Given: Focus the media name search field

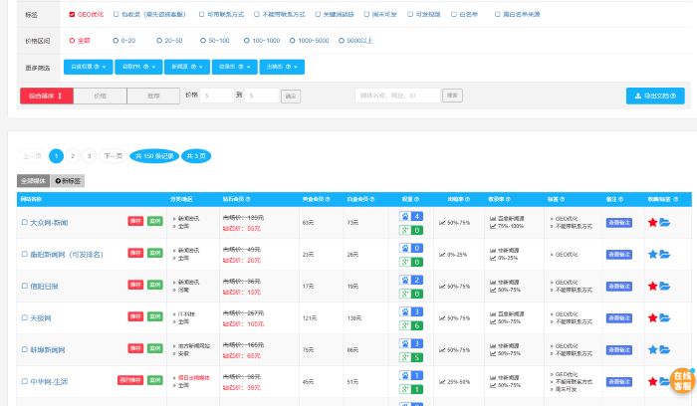Looking at the screenshot, I should tap(397, 96).
